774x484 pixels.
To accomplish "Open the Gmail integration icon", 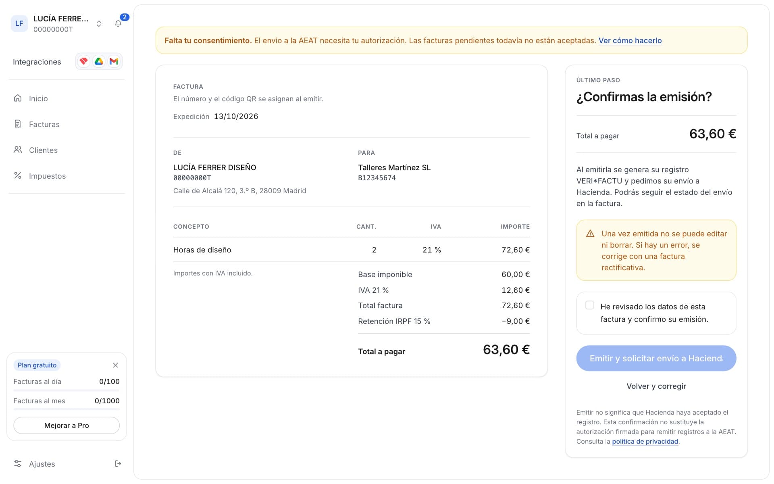I will [114, 61].
